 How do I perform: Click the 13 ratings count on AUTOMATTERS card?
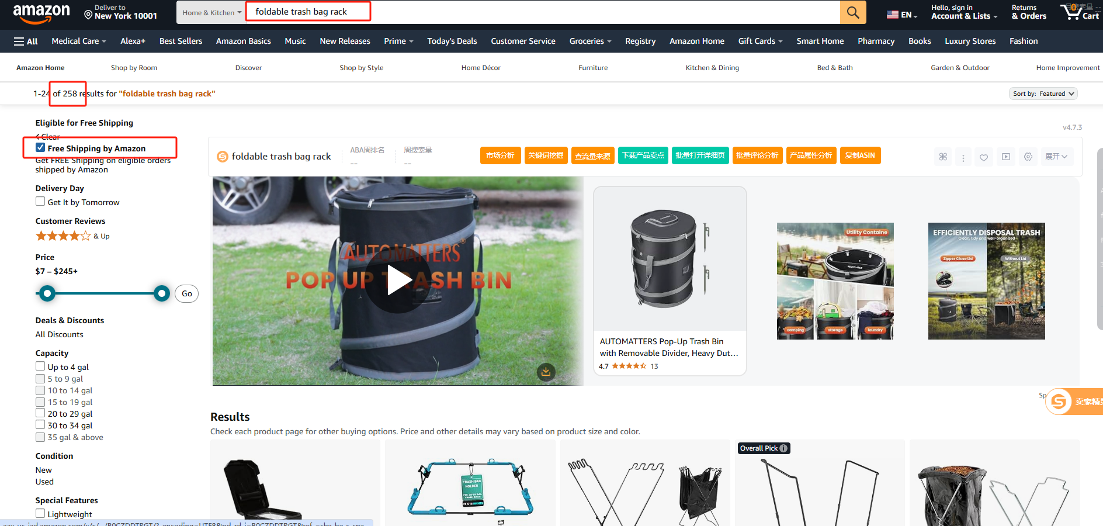(654, 366)
